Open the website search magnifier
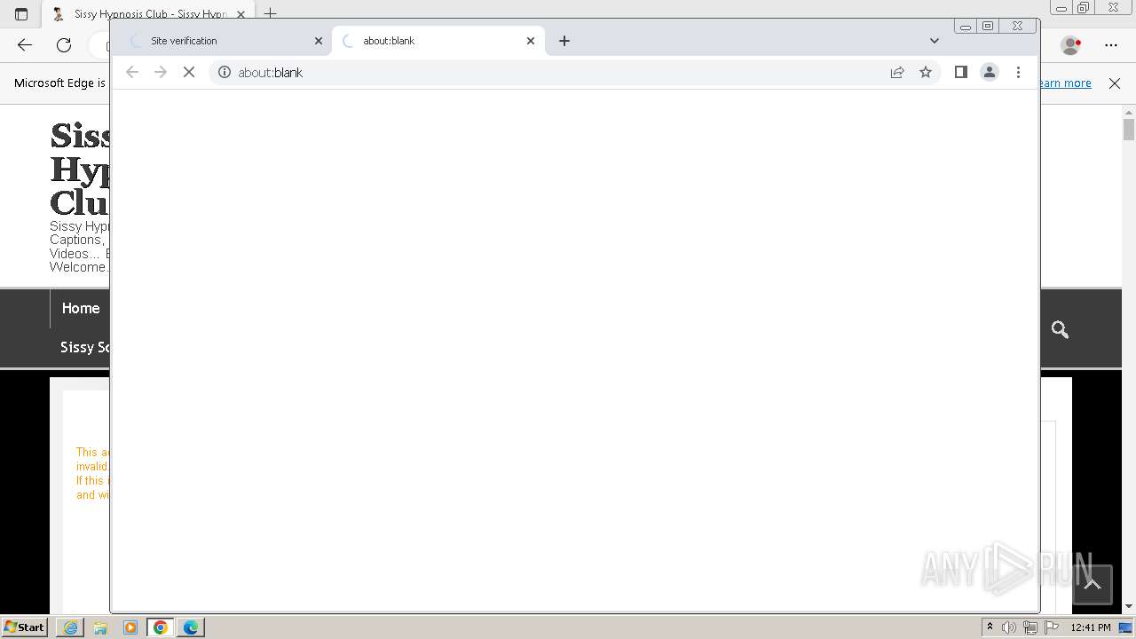This screenshot has height=639, width=1136. click(x=1060, y=330)
